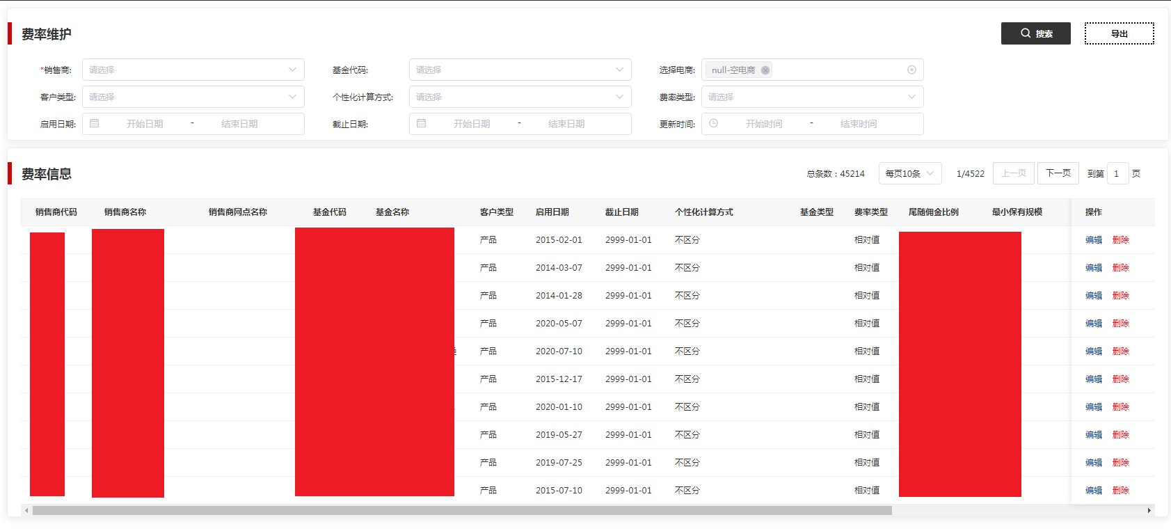
Task: Click 启用日期 calendar icon
Action: 95,123
